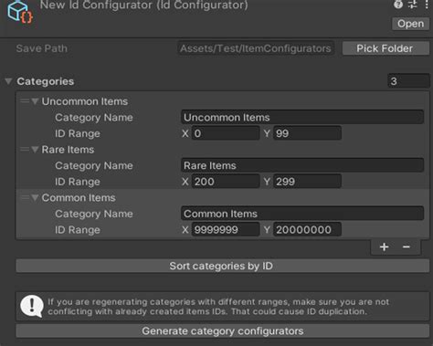Edit the Categories size field

tap(408, 81)
